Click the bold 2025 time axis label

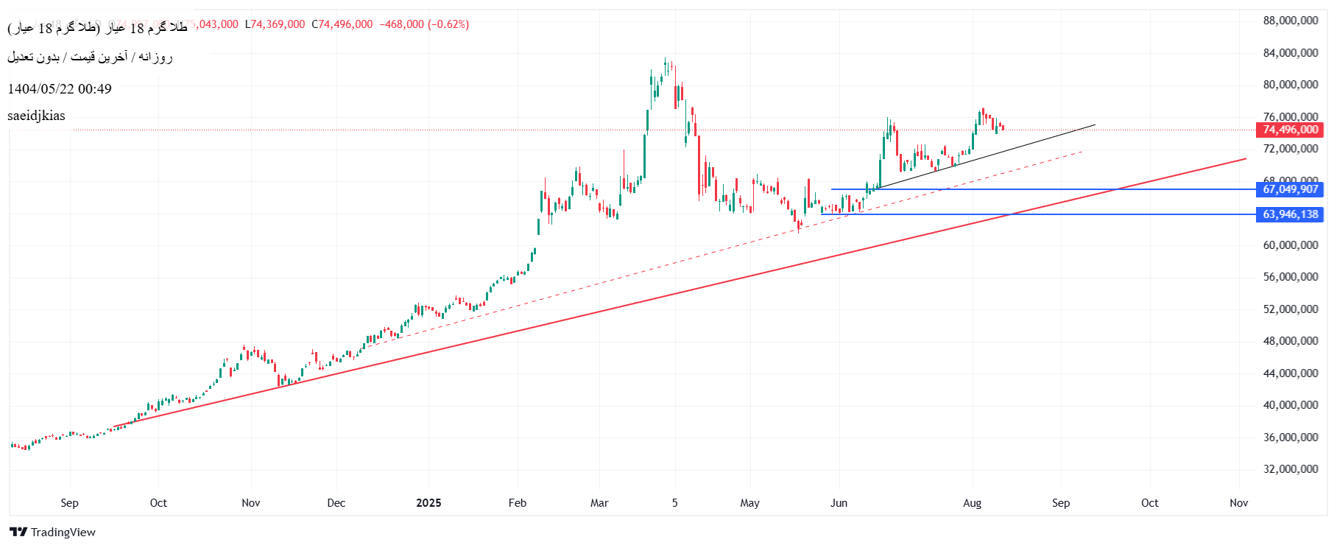[x=428, y=503]
